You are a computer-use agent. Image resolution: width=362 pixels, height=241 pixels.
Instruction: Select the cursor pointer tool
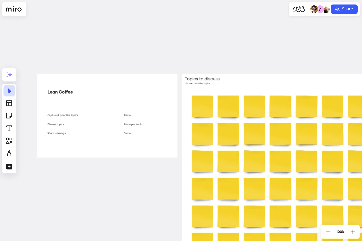pyautogui.click(x=9, y=91)
